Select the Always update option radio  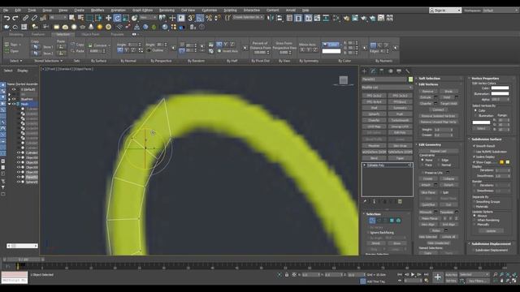[x=474, y=216]
